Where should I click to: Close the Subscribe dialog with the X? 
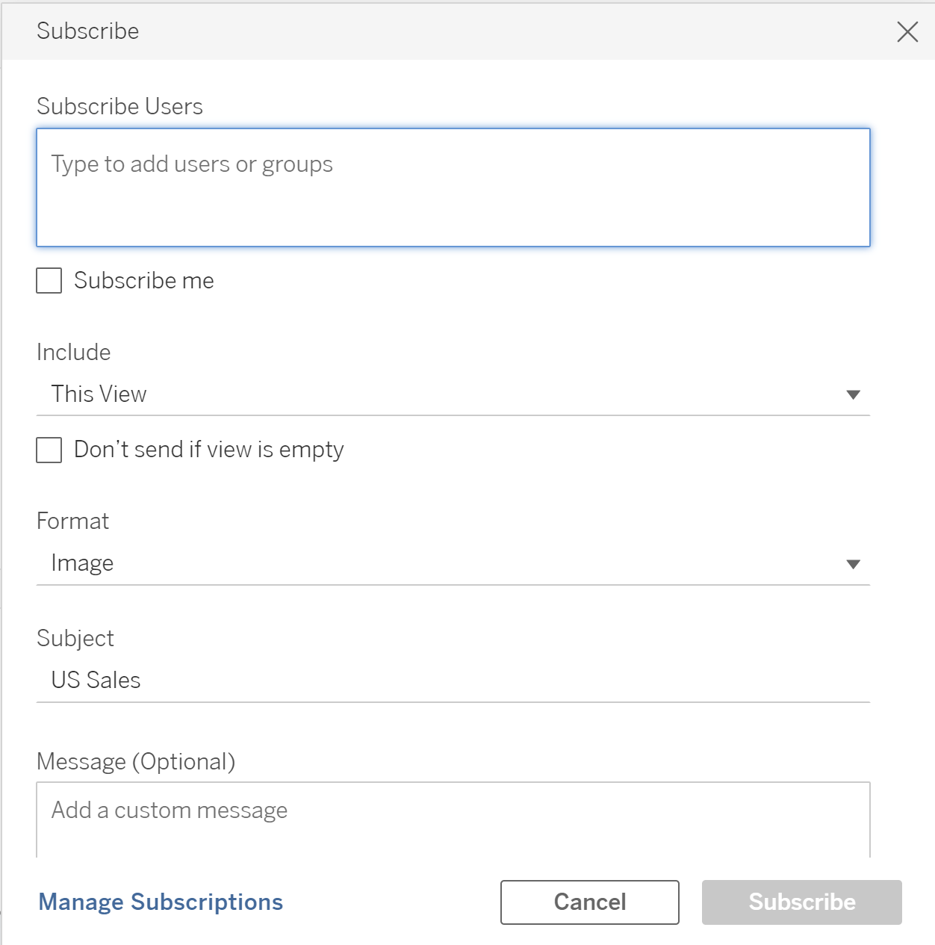click(x=907, y=31)
